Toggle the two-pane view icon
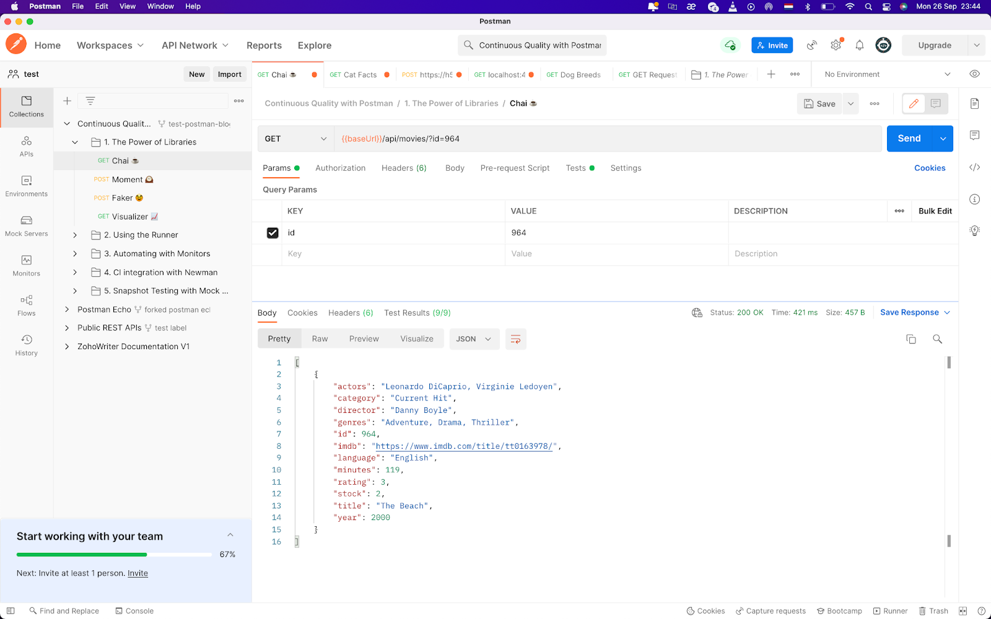The image size is (991, 619). coord(963,611)
